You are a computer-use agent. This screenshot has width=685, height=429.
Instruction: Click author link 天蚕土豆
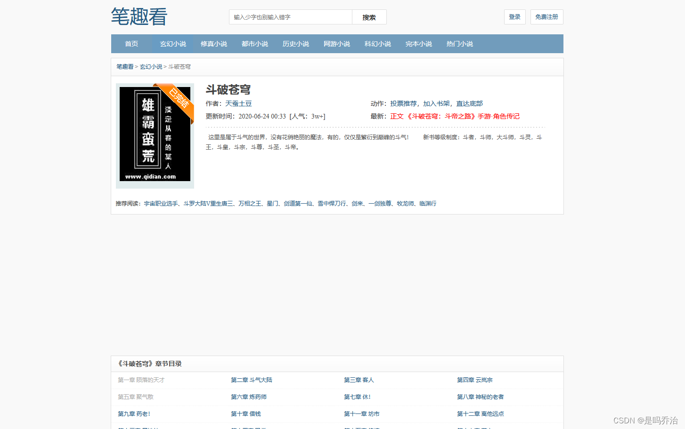coord(238,103)
